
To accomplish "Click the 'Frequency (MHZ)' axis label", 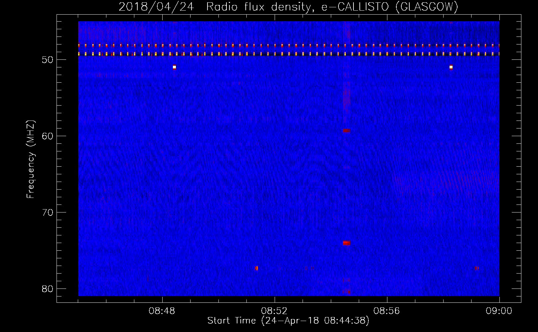I will pyautogui.click(x=31, y=159).
